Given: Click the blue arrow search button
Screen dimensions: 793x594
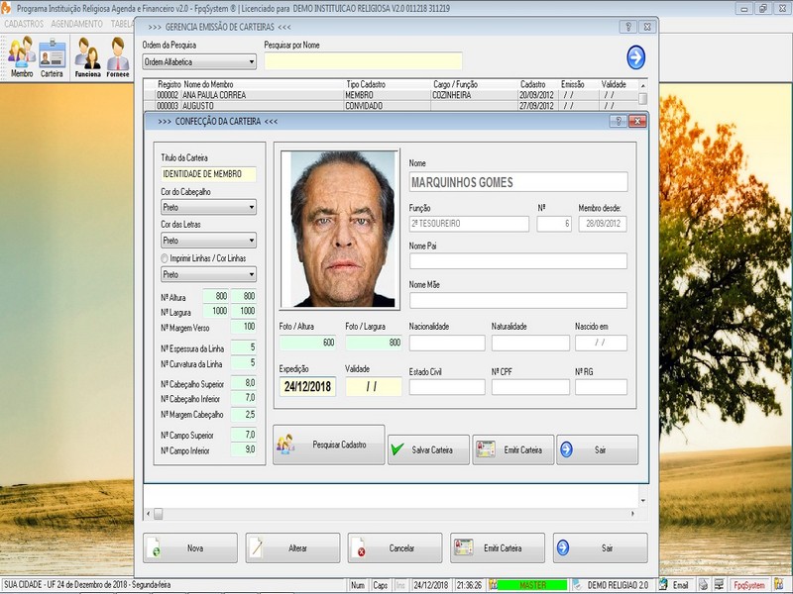Looking at the screenshot, I should [x=635, y=57].
